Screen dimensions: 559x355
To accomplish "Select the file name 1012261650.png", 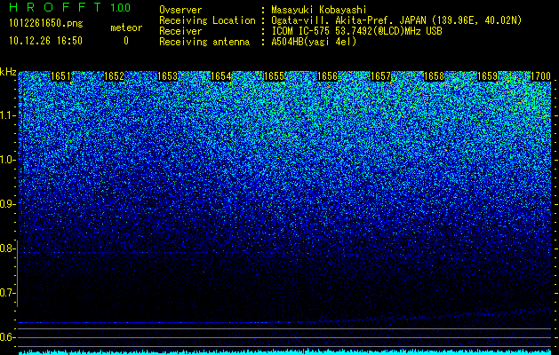I will coord(46,23).
